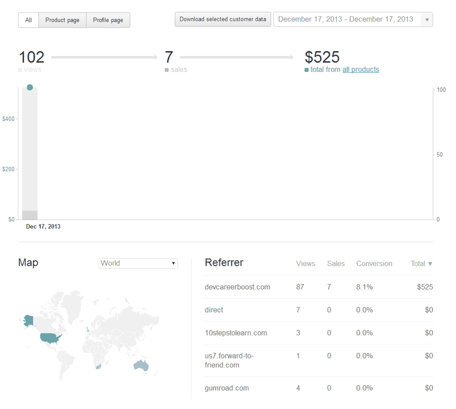Screen dimensions: 456x409
Task: Click the $400 axis label
Action: pyautogui.click(x=8, y=119)
